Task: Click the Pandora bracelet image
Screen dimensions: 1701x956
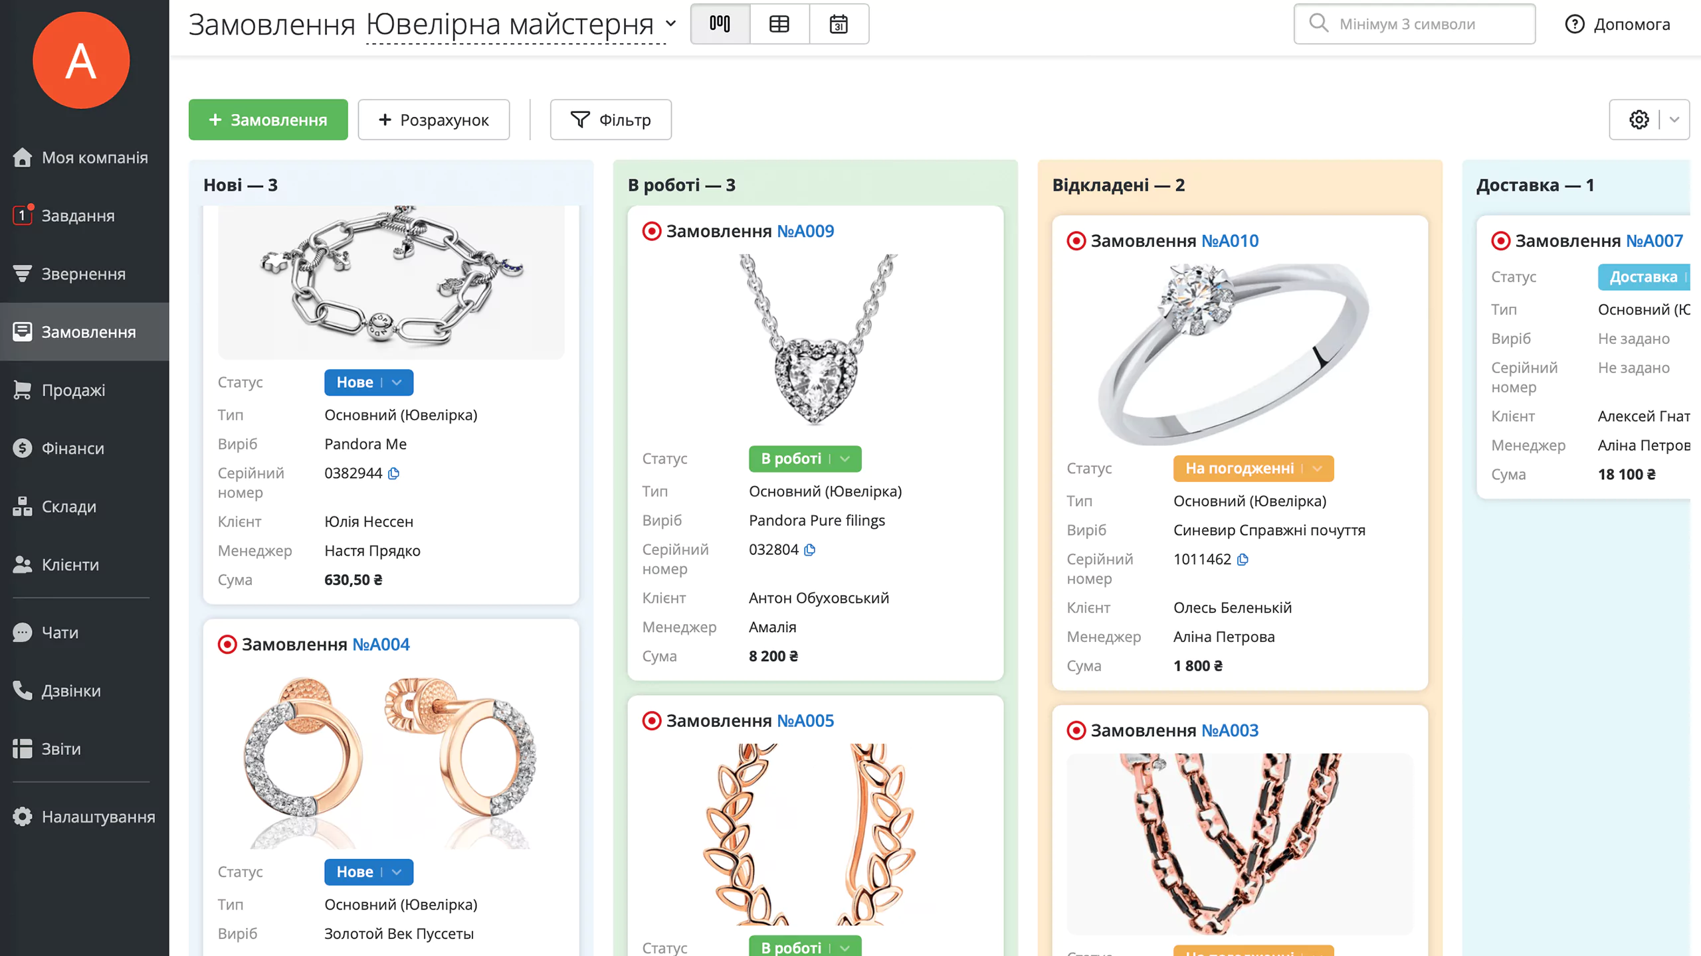Action: (x=391, y=283)
